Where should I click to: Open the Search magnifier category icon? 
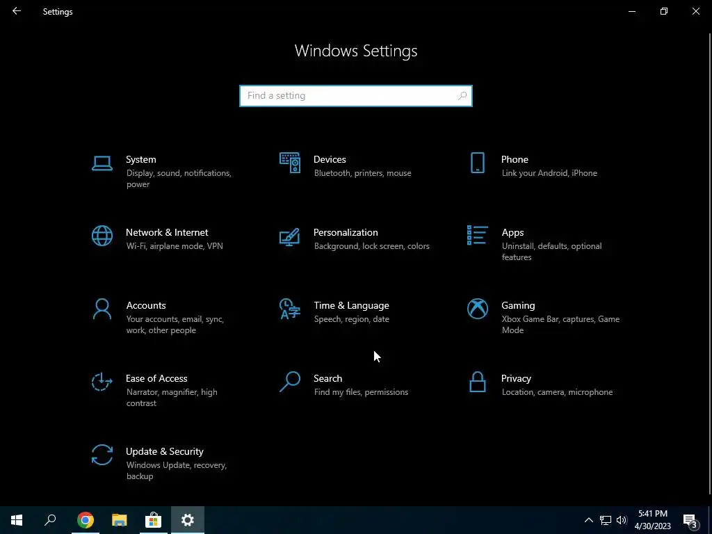(290, 382)
